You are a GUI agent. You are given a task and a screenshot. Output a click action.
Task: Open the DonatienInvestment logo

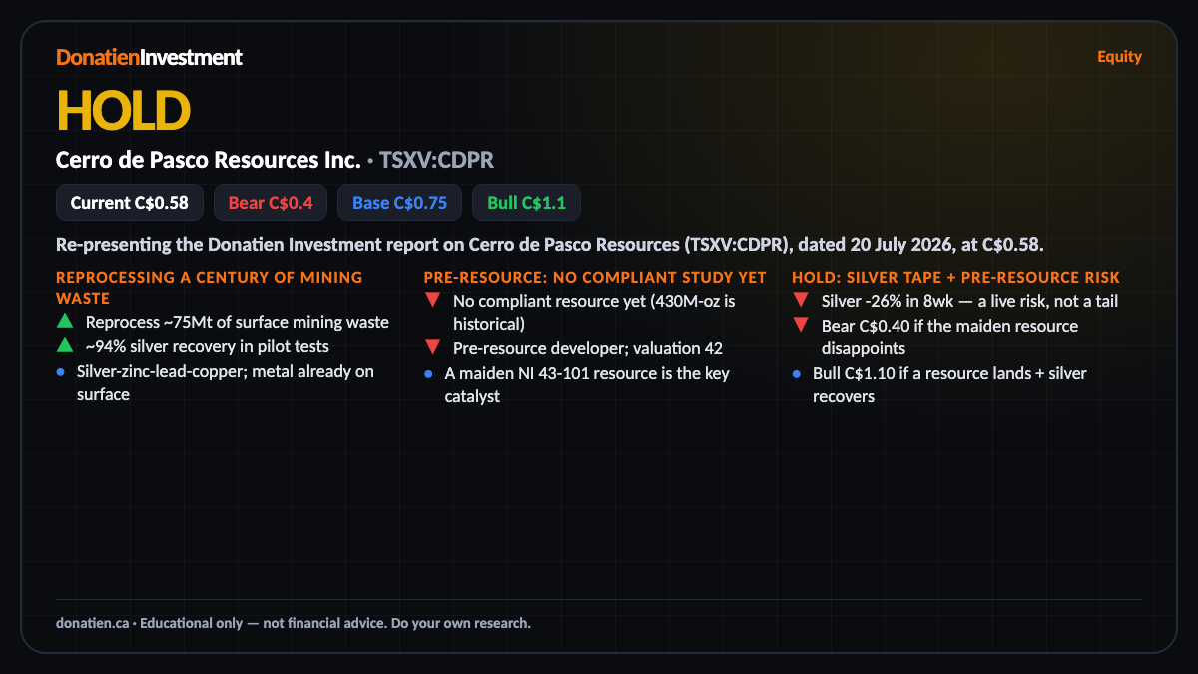click(149, 57)
